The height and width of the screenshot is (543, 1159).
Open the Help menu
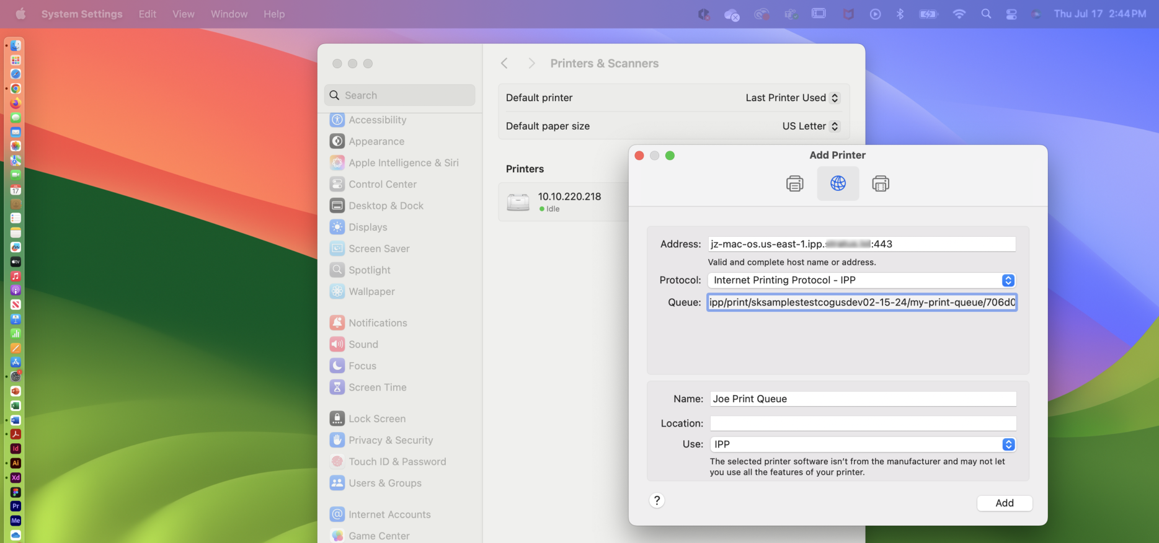[x=274, y=14]
